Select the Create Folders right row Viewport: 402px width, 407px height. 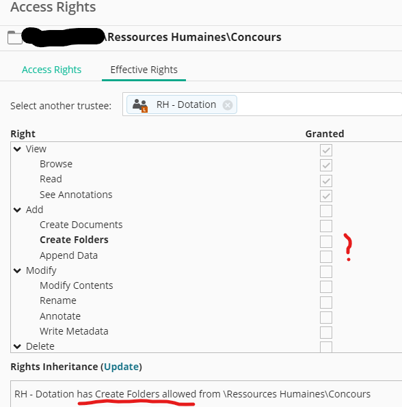[206, 240]
